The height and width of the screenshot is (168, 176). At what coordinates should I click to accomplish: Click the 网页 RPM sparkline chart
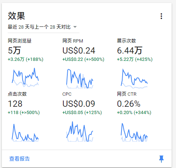(x=80, y=78)
